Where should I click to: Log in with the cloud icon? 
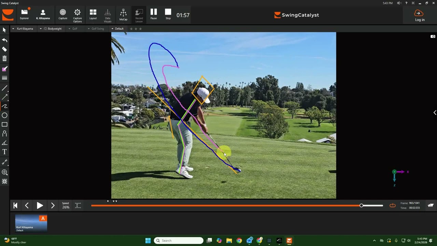tap(420, 15)
